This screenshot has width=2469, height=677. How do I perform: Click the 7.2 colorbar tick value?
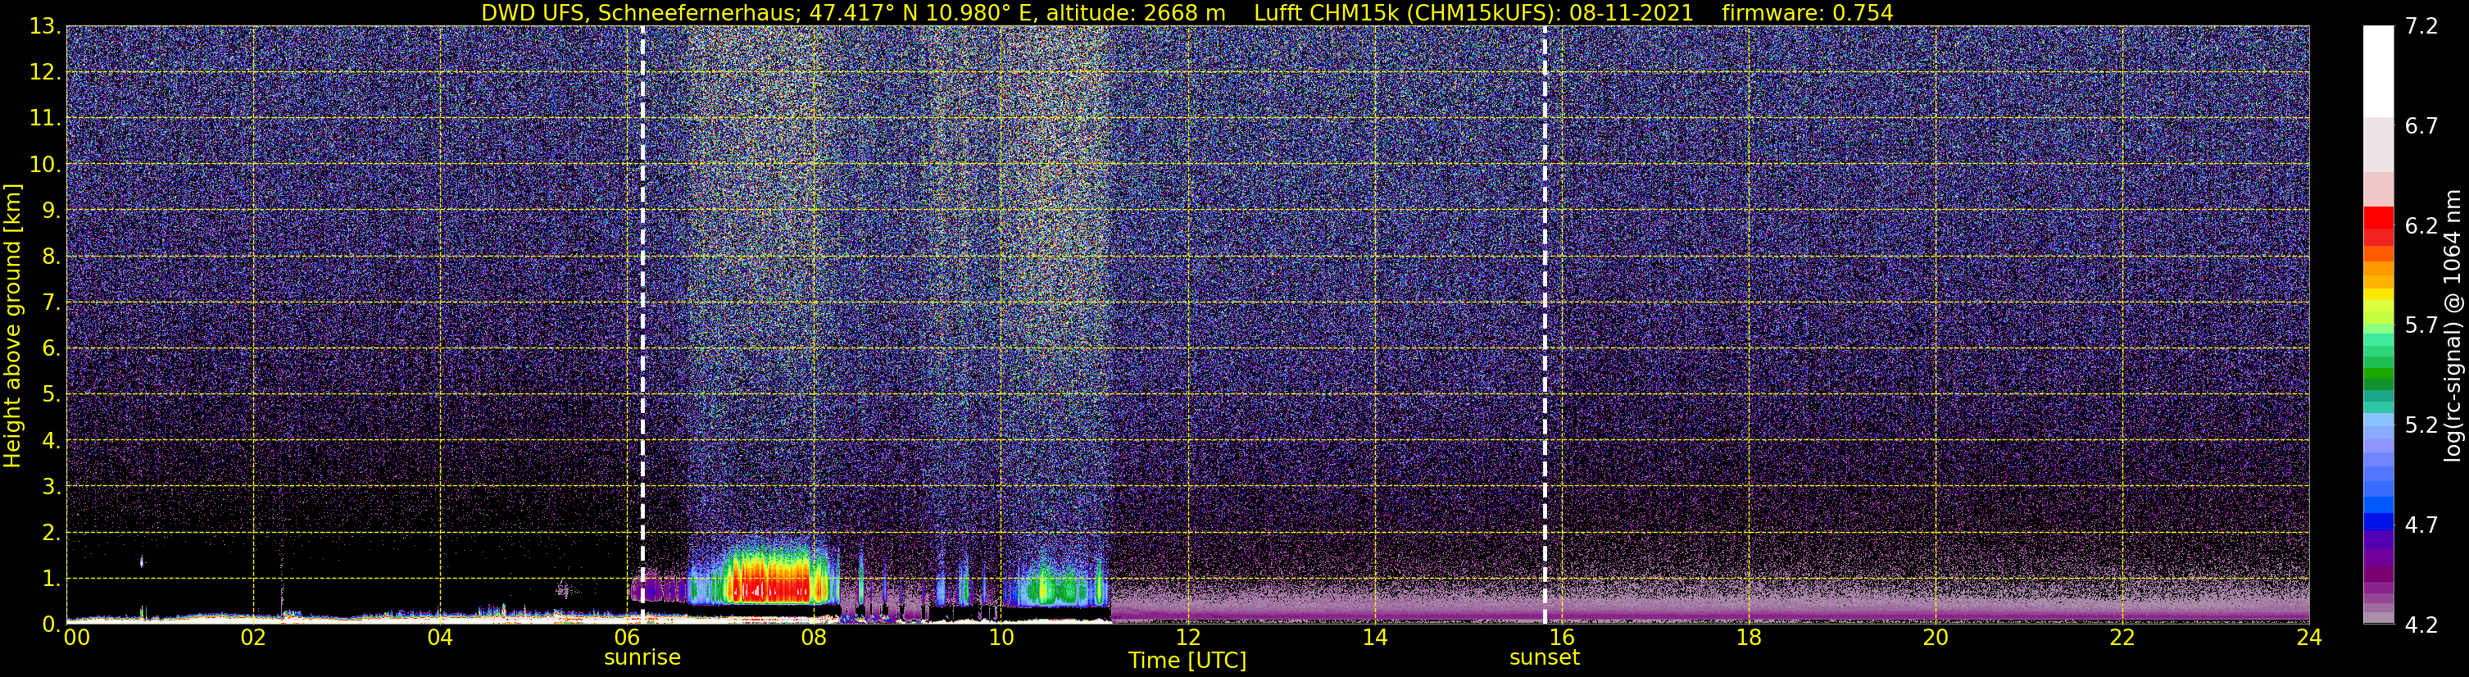2421,26
